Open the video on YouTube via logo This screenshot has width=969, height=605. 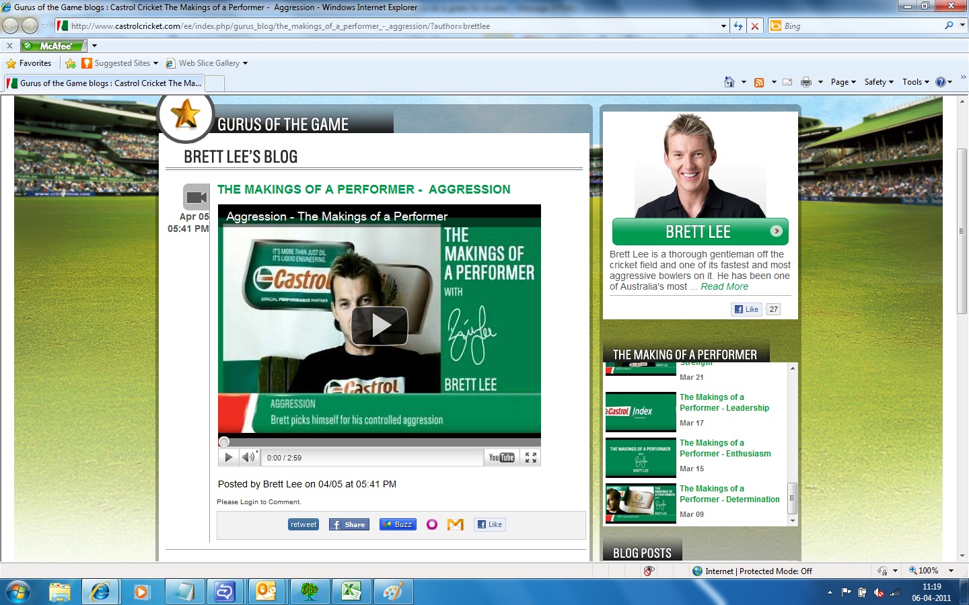(501, 457)
